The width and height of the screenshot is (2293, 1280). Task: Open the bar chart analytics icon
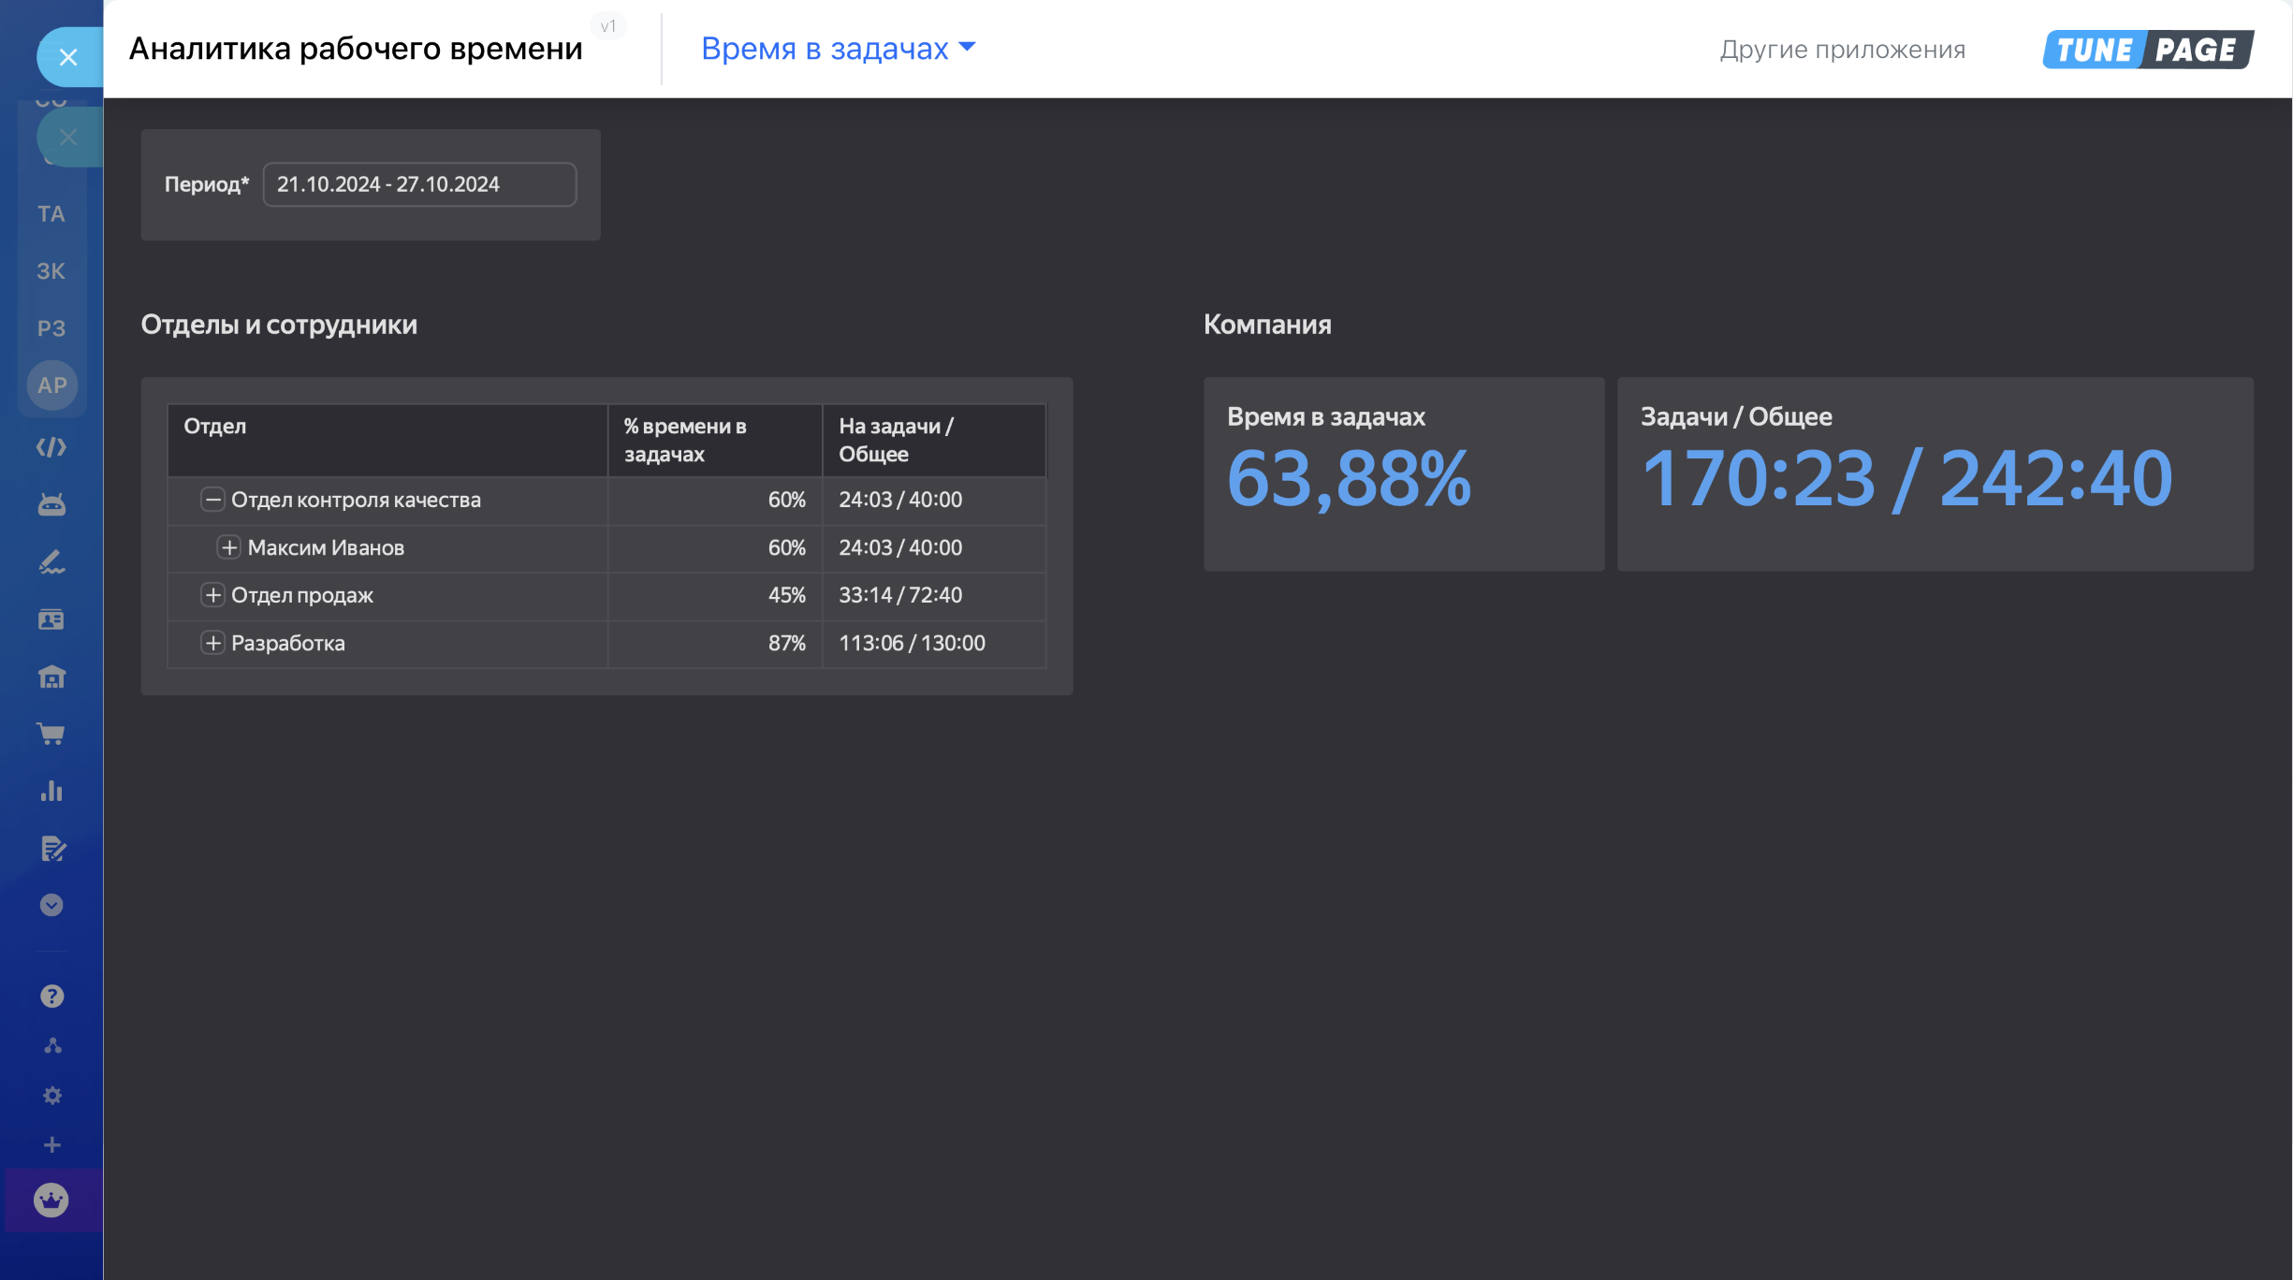coord(51,792)
